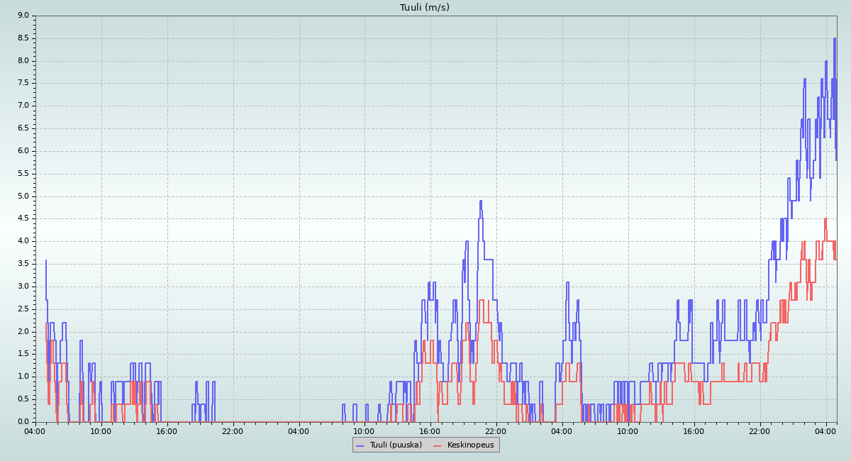Click the 7.5 y-axis tick label

23,83
